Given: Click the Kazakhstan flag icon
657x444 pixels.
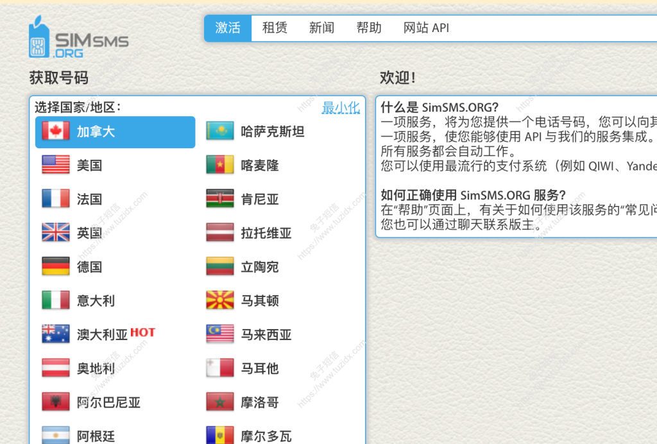Looking at the screenshot, I should tap(220, 132).
